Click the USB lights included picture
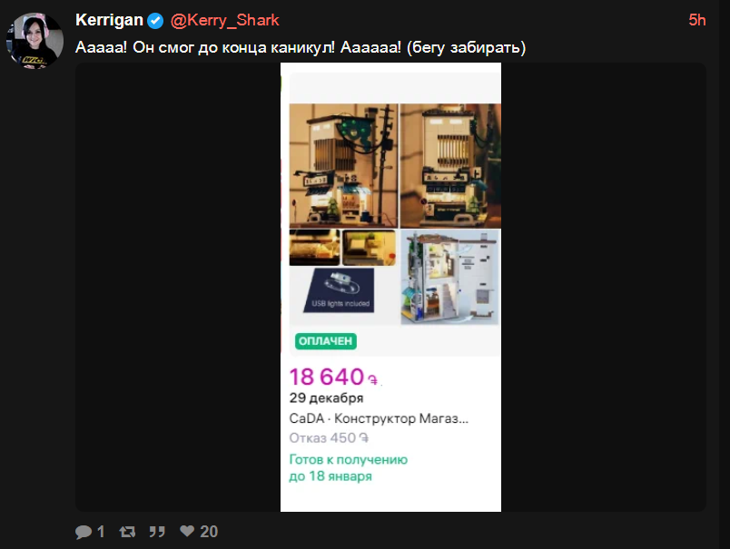Viewport: 730px width, 549px height. pos(340,290)
